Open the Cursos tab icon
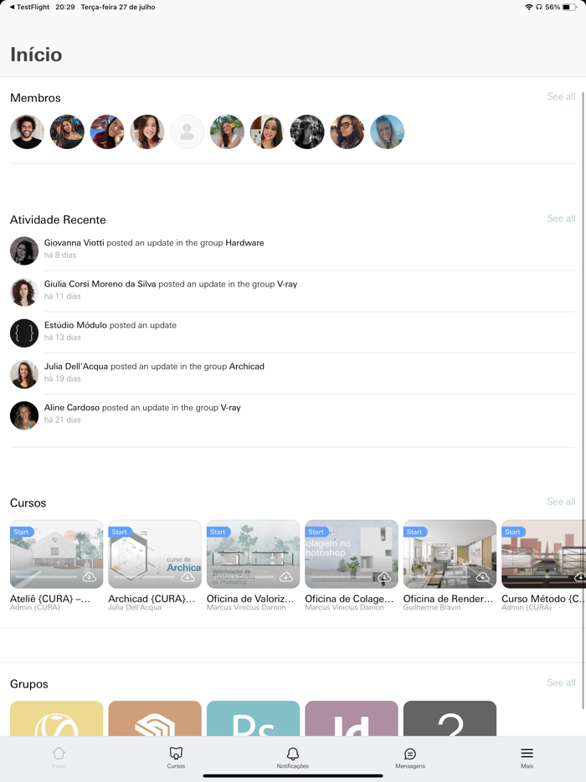 coord(176,753)
